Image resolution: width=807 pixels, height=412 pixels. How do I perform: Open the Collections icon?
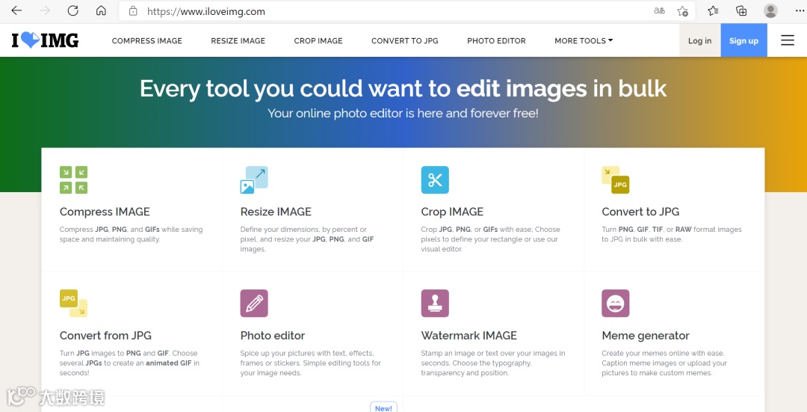[741, 10]
